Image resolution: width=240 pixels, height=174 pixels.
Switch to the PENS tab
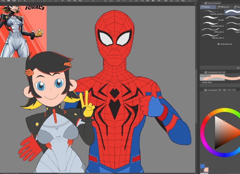(x=208, y=7)
